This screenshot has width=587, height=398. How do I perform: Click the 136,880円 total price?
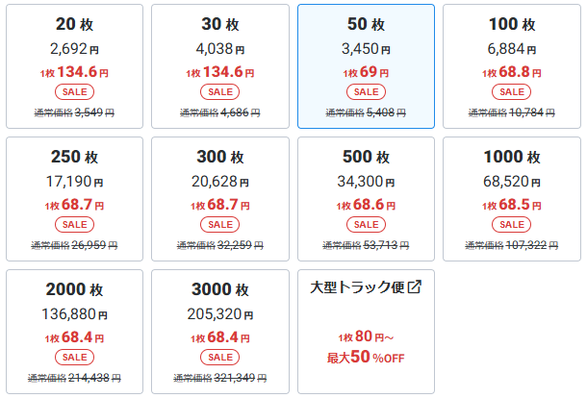pyautogui.click(x=74, y=313)
